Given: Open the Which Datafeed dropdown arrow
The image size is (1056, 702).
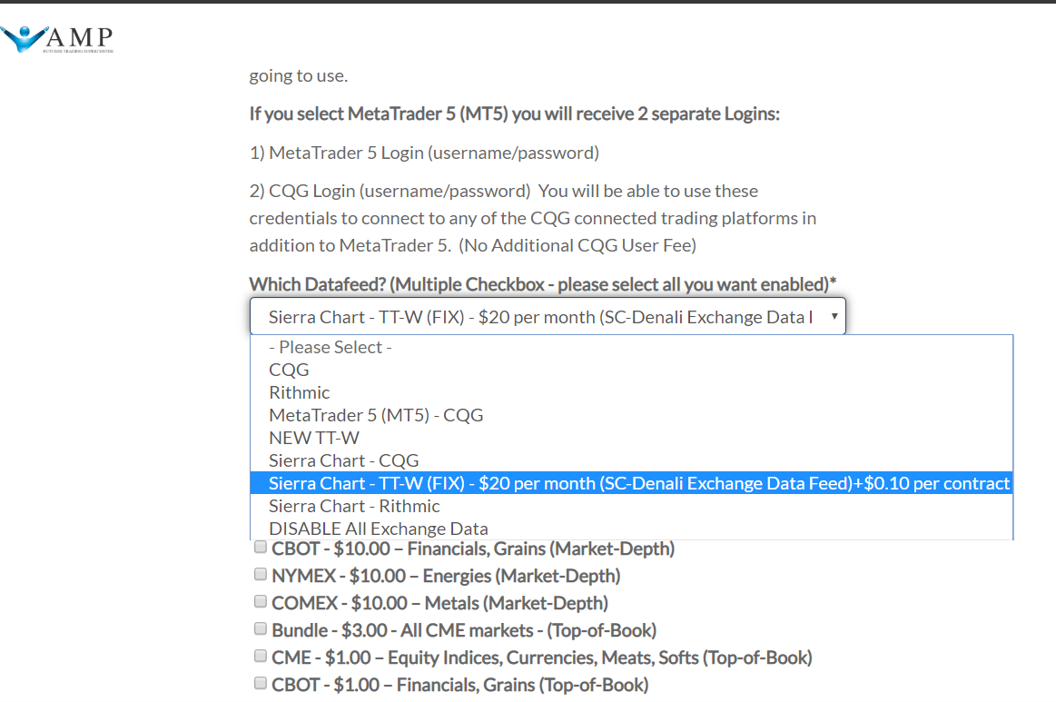Looking at the screenshot, I should [834, 317].
